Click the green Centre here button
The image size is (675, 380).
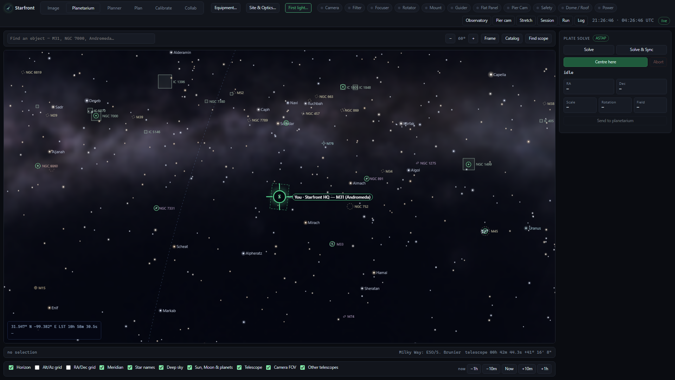click(605, 62)
